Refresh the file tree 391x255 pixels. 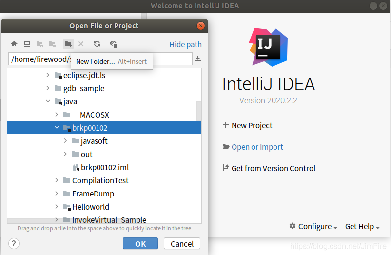click(97, 44)
